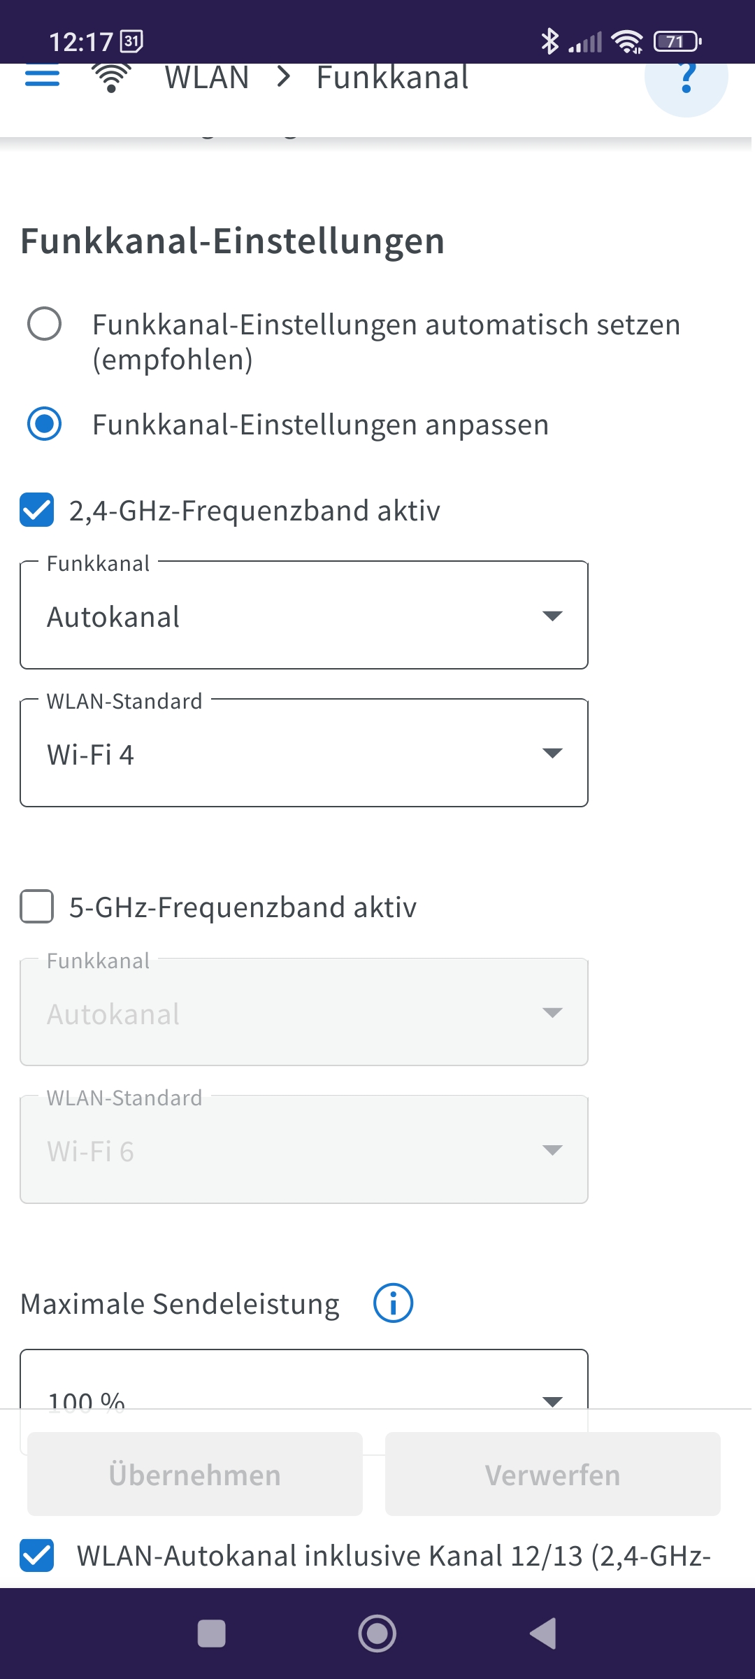Tap the Übernehmen button

195,1474
